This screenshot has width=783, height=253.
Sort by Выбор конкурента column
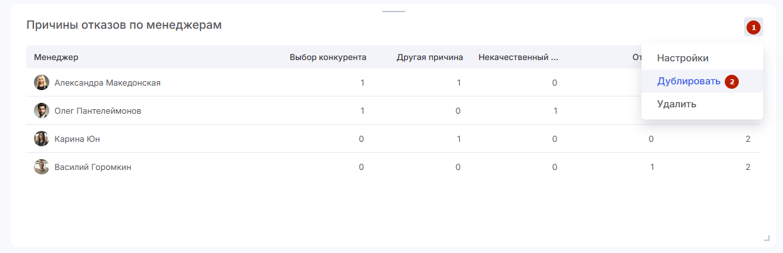click(x=328, y=57)
